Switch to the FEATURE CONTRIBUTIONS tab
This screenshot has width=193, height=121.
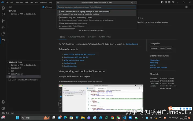point(76,37)
